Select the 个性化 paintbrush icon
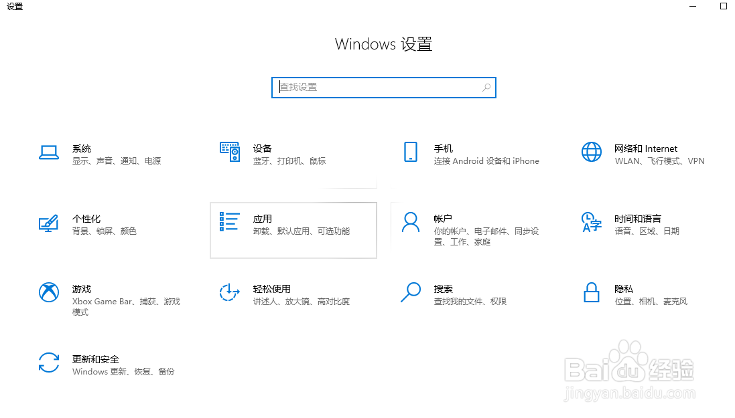Viewport: 735px width, 418px height. click(48, 223)
